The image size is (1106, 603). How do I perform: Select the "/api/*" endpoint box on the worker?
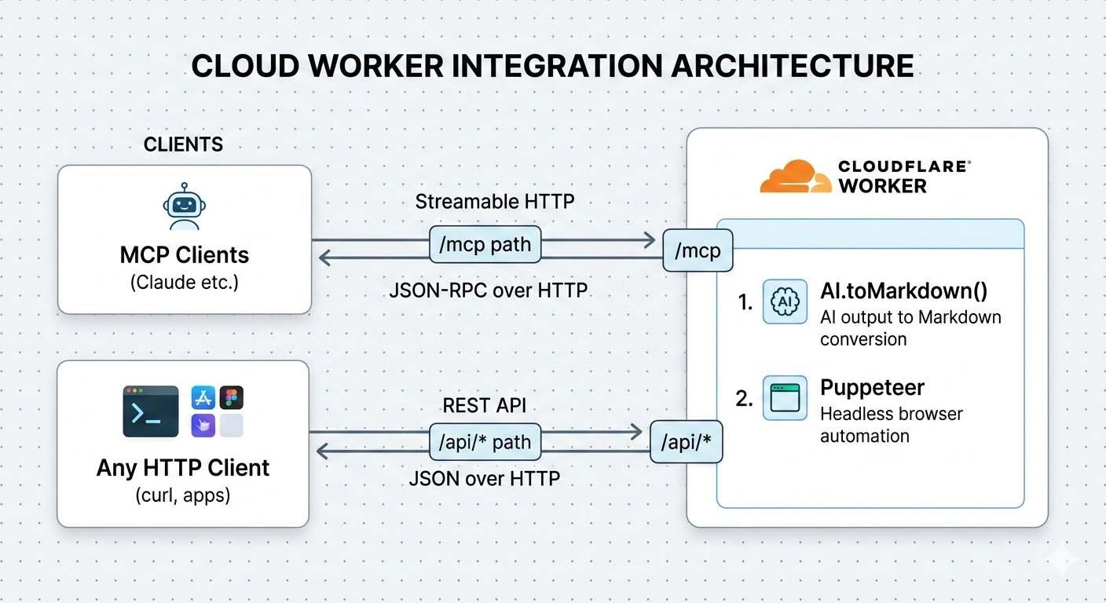687,443
